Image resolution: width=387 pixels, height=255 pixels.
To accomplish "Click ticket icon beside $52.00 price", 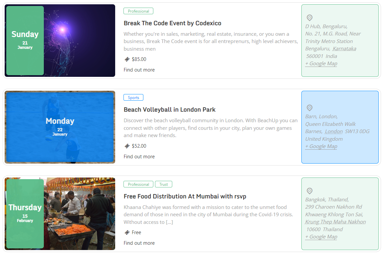I will pyautogui.click(x=127, y=146).
